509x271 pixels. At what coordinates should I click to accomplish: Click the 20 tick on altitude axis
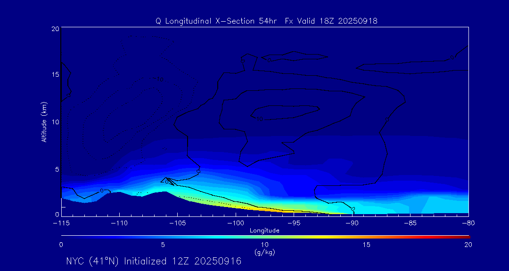pyautogui.click(x=54, y=29)
